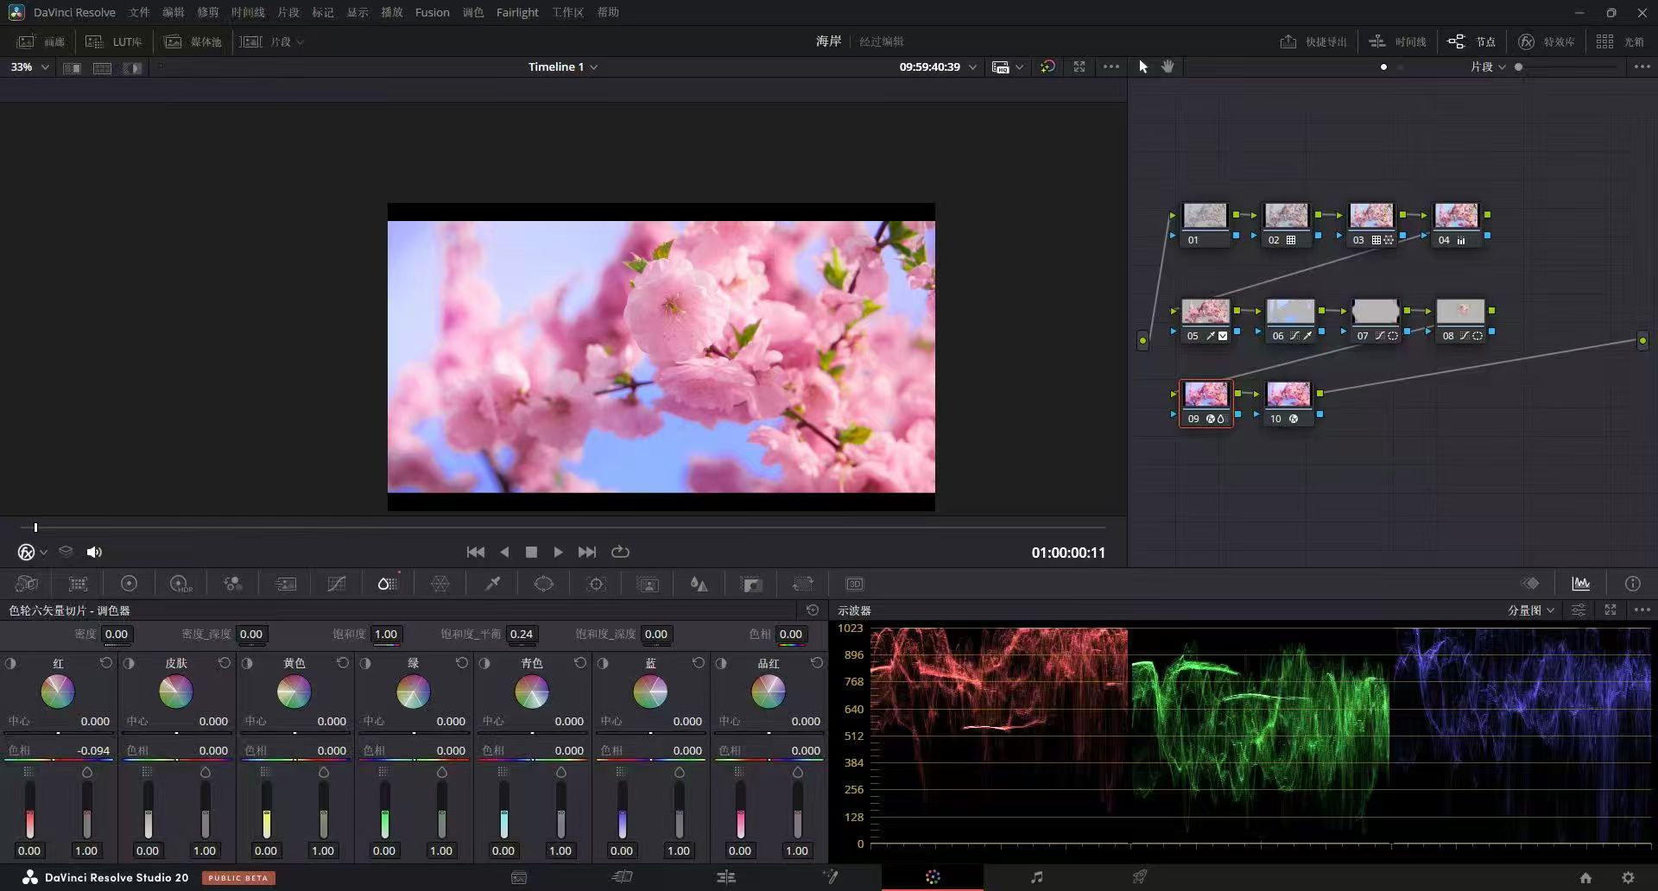
Task: Select node 05 thumbnail
Action: (x=1206, y=311)
